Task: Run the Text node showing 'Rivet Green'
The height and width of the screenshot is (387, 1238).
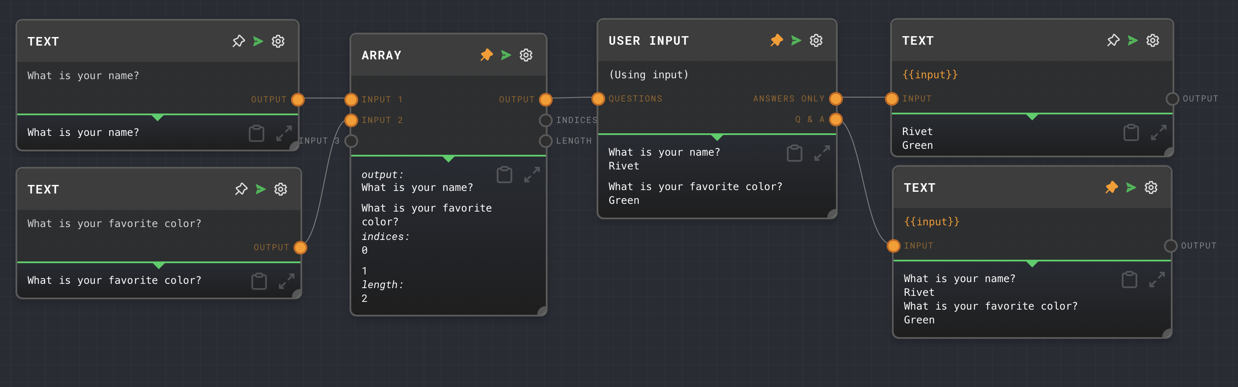Action: tap(1133, 40)
